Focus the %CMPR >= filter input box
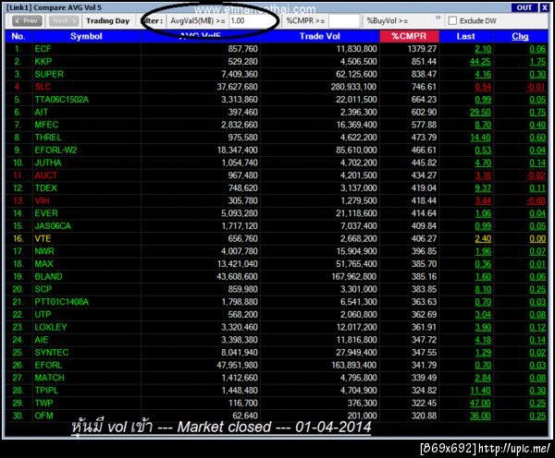This screenshot has height=458, width=555. (344, 21)
